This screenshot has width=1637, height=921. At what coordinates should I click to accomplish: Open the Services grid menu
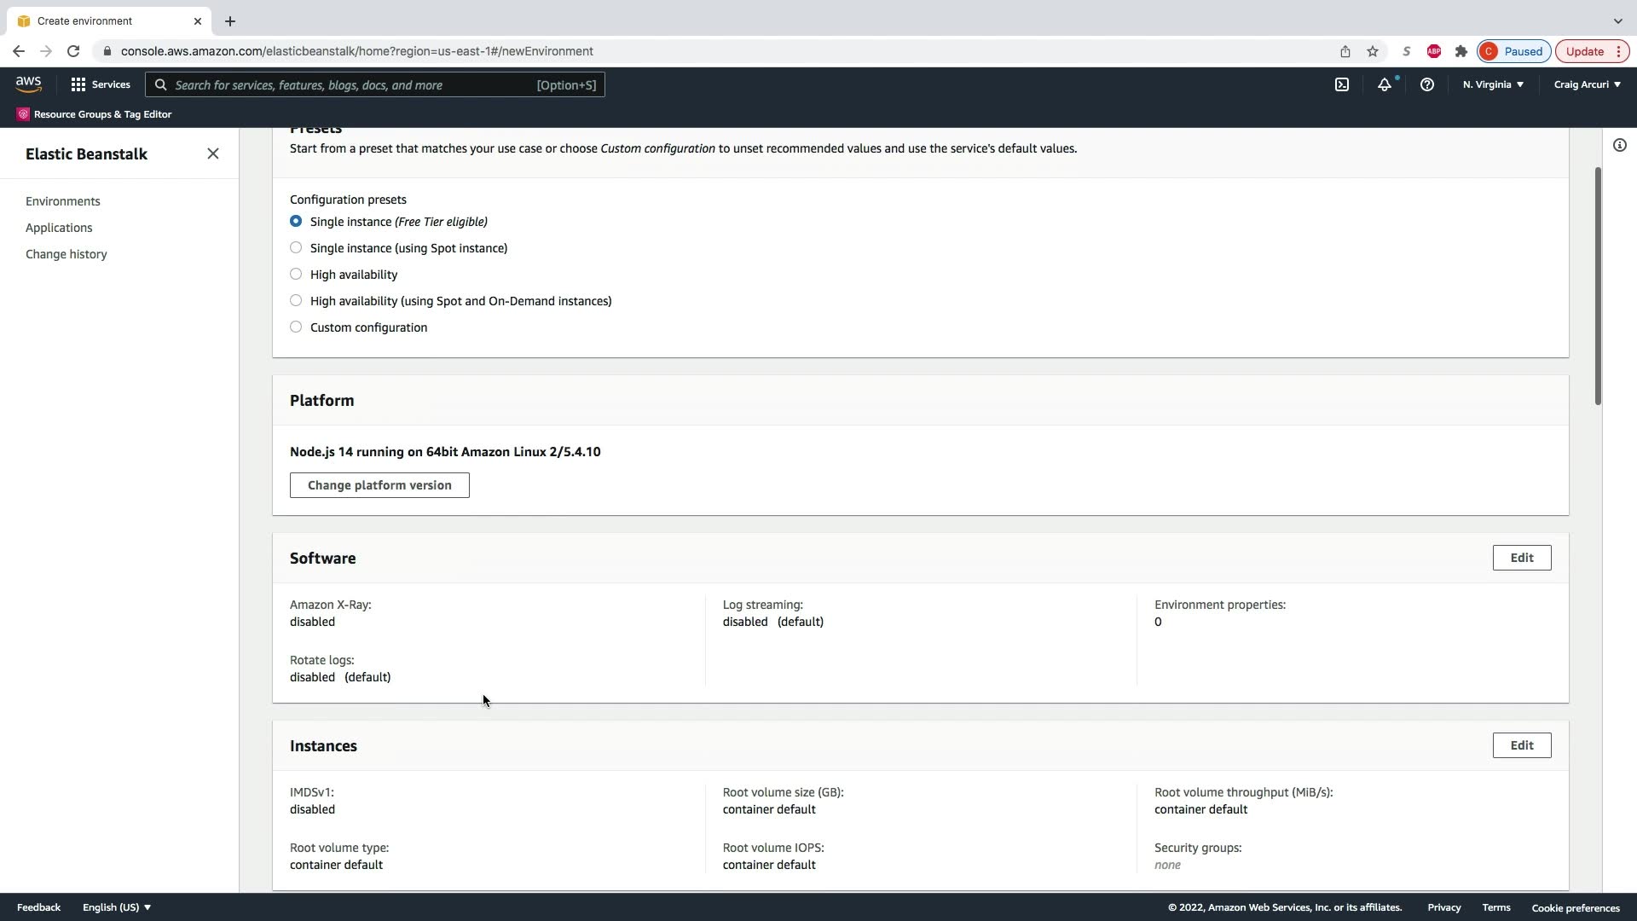(100, 84)
